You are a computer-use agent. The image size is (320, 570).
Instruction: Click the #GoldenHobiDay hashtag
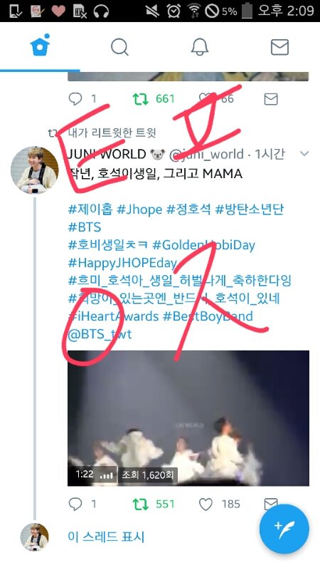pos(203,245)
